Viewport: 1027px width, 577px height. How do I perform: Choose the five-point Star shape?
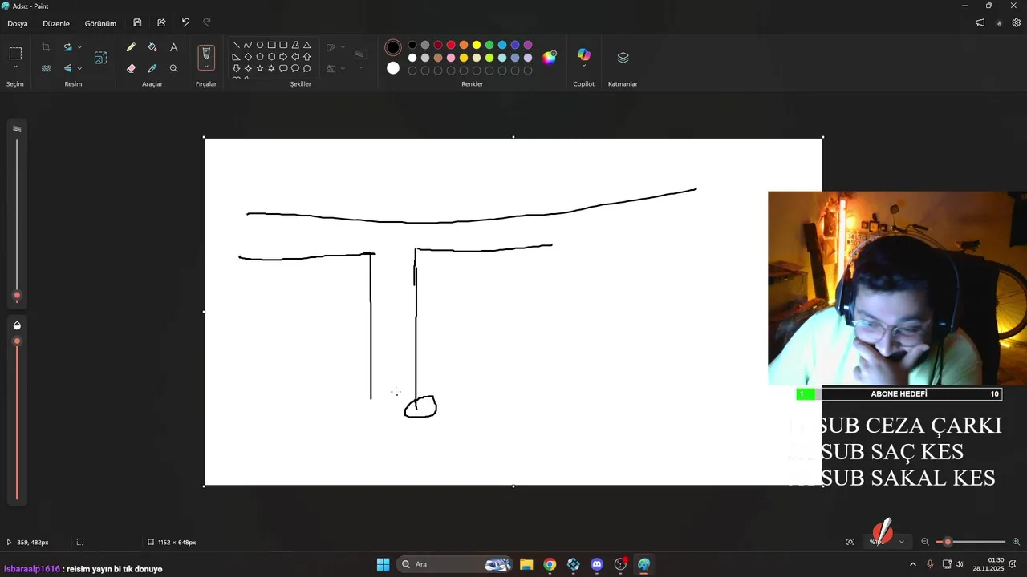(x=260, y=68)
